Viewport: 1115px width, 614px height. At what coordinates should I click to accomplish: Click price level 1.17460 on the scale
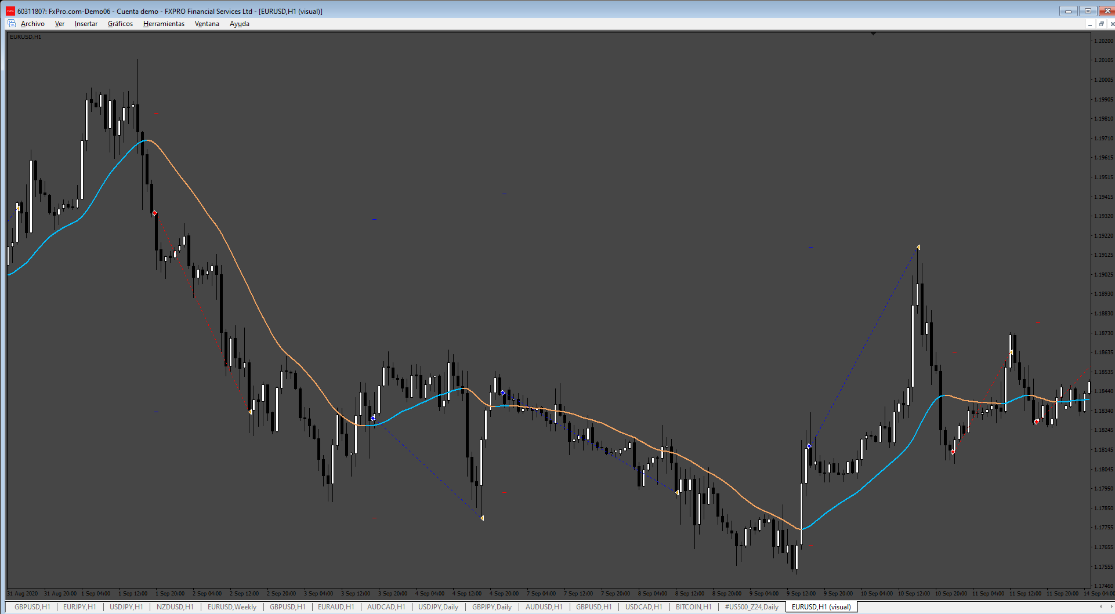pyautogui.click(x=1103, y=586)
